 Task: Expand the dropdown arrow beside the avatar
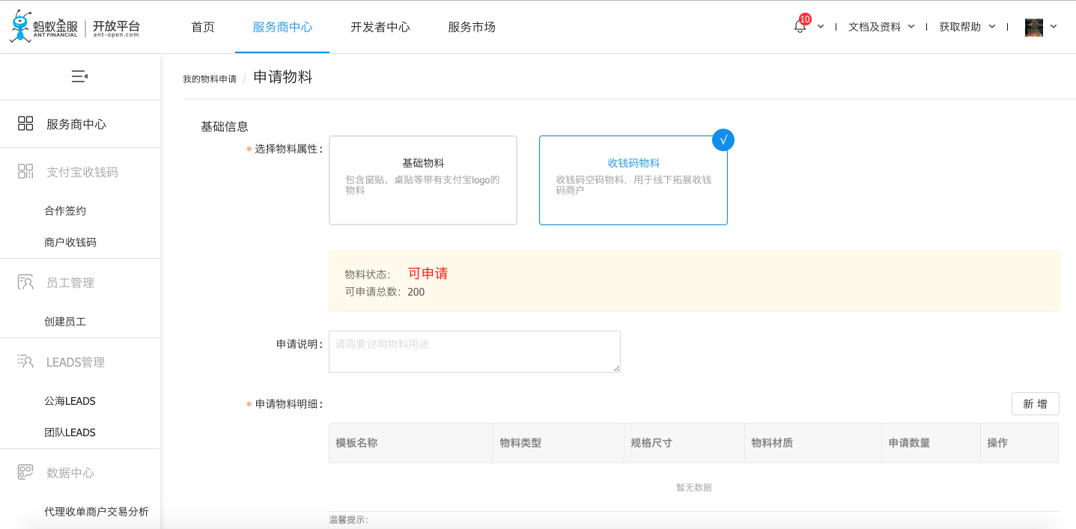1054,27
